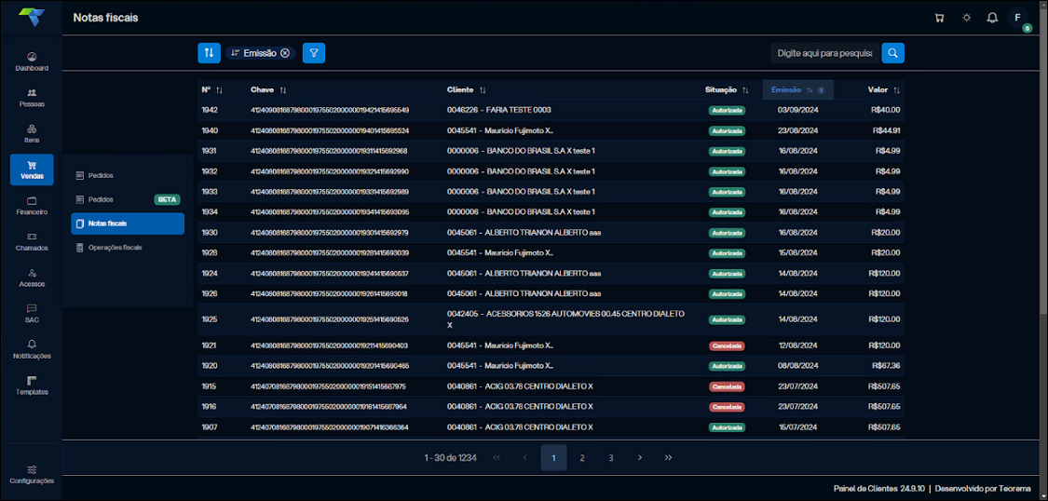Go to page 2 of results
1048x501 pixels.
[582, 458]
